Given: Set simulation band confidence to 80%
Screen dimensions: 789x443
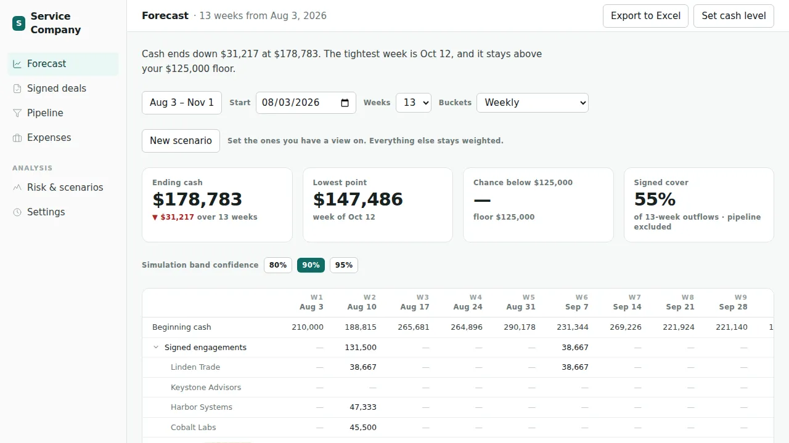Looking at the screenshot, I should (x=278, y=265).
